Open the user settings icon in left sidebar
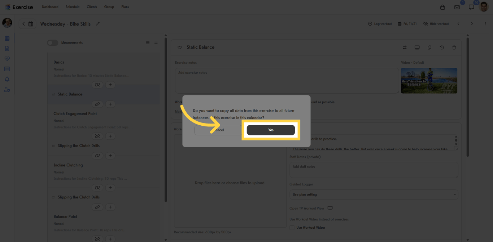This screenshot has height=242, width=493. 7,89
